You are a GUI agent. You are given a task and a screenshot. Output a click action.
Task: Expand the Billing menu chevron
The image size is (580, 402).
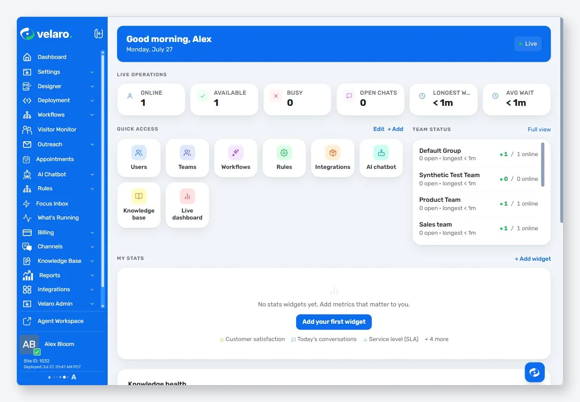(x=92, y=233)
